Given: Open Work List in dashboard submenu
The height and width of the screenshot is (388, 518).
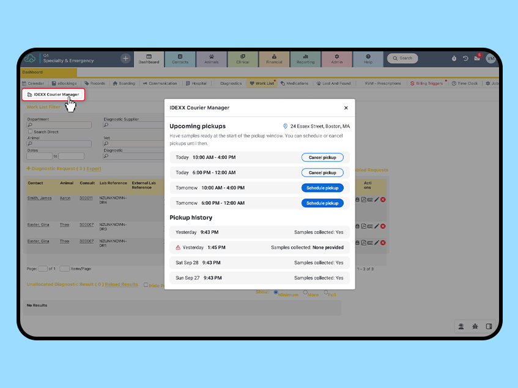Looking at the screenshot, I should (262, 84).
